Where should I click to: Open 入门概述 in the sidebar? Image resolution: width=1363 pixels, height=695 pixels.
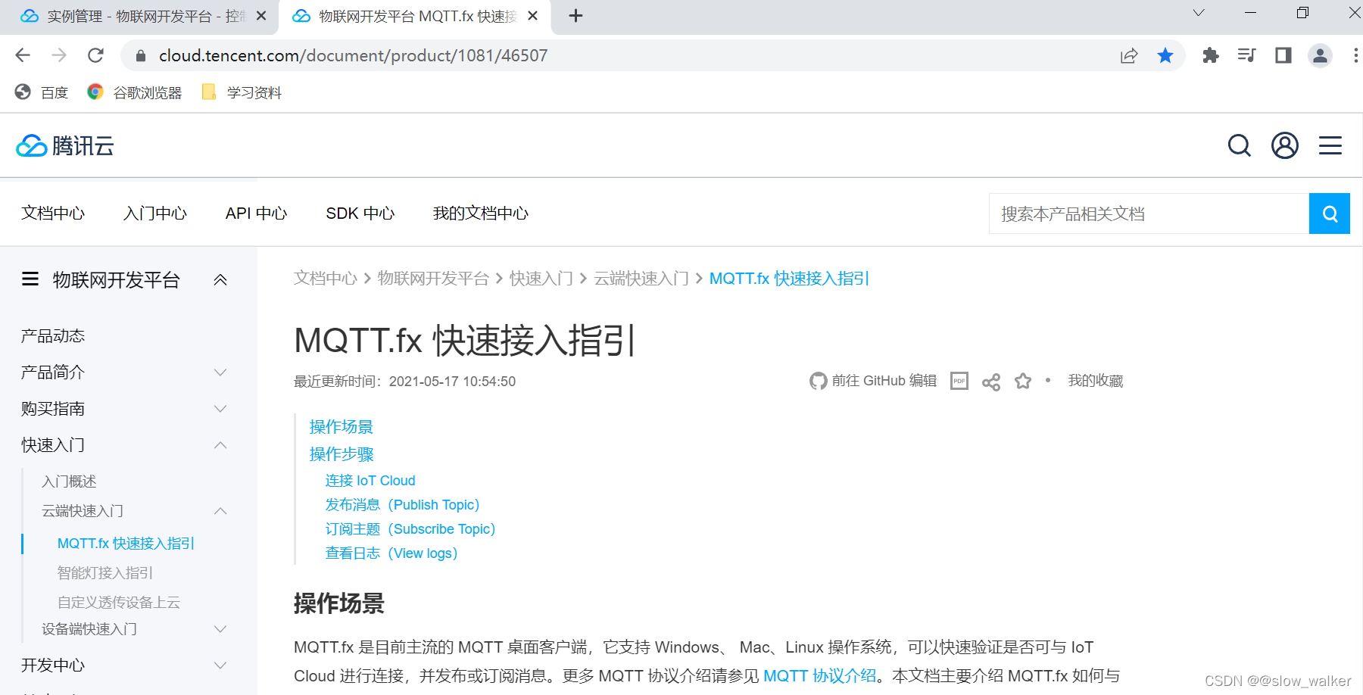(69, 482)
